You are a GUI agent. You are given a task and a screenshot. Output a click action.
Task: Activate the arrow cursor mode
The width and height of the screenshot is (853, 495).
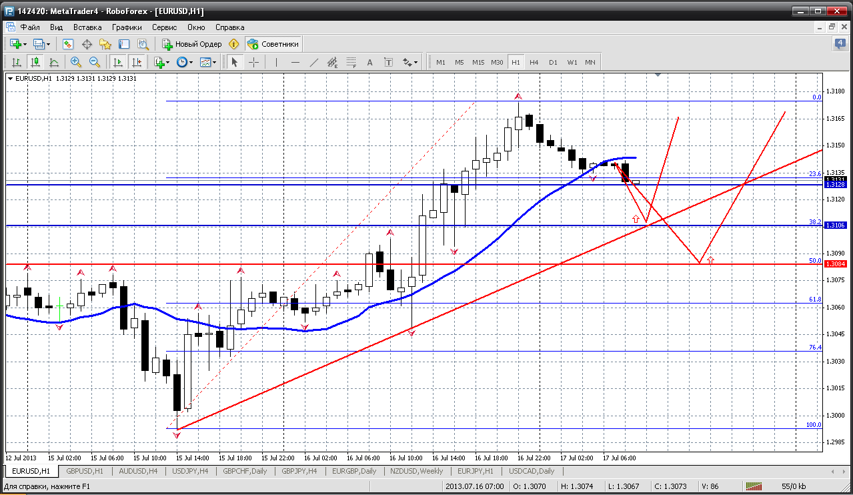tap(234, 62)
